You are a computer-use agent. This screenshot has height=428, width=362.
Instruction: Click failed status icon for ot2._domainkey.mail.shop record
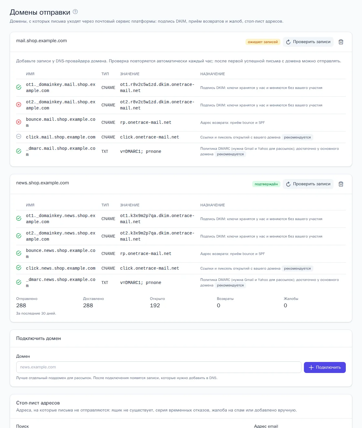pos(19,105)
